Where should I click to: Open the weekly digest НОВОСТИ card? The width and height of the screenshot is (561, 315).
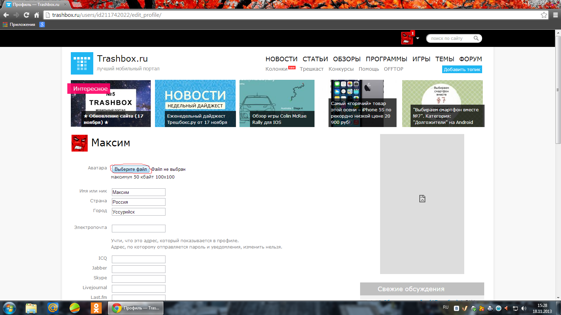[x=195, y=104]
